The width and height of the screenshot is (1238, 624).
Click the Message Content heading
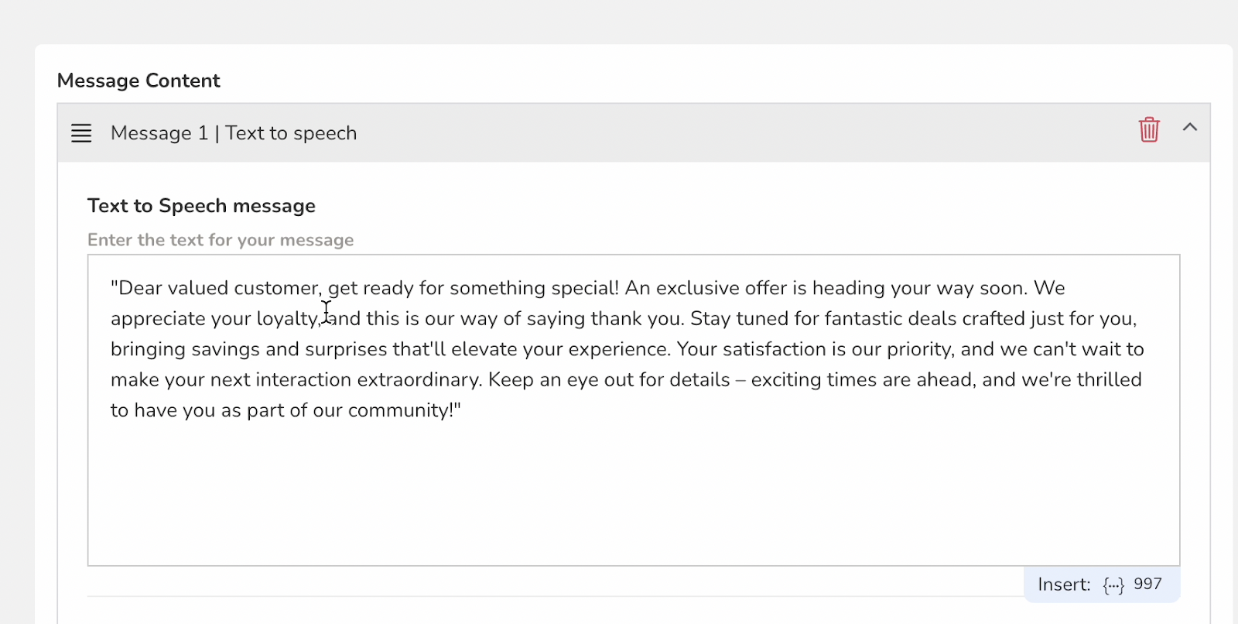pyautogui.click(x=138, y=80)
